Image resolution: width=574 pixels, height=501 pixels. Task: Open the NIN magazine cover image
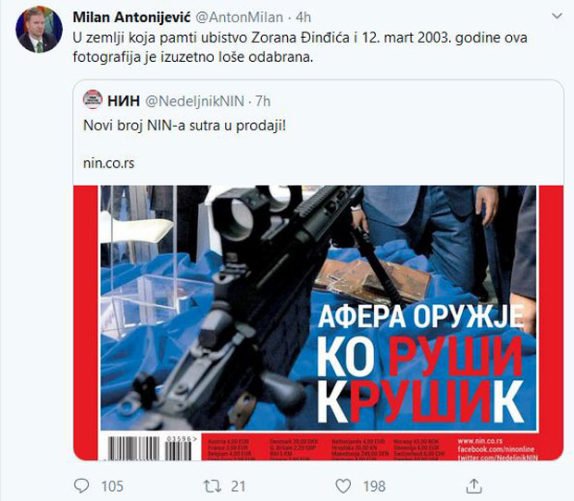[x=318, y=323]
